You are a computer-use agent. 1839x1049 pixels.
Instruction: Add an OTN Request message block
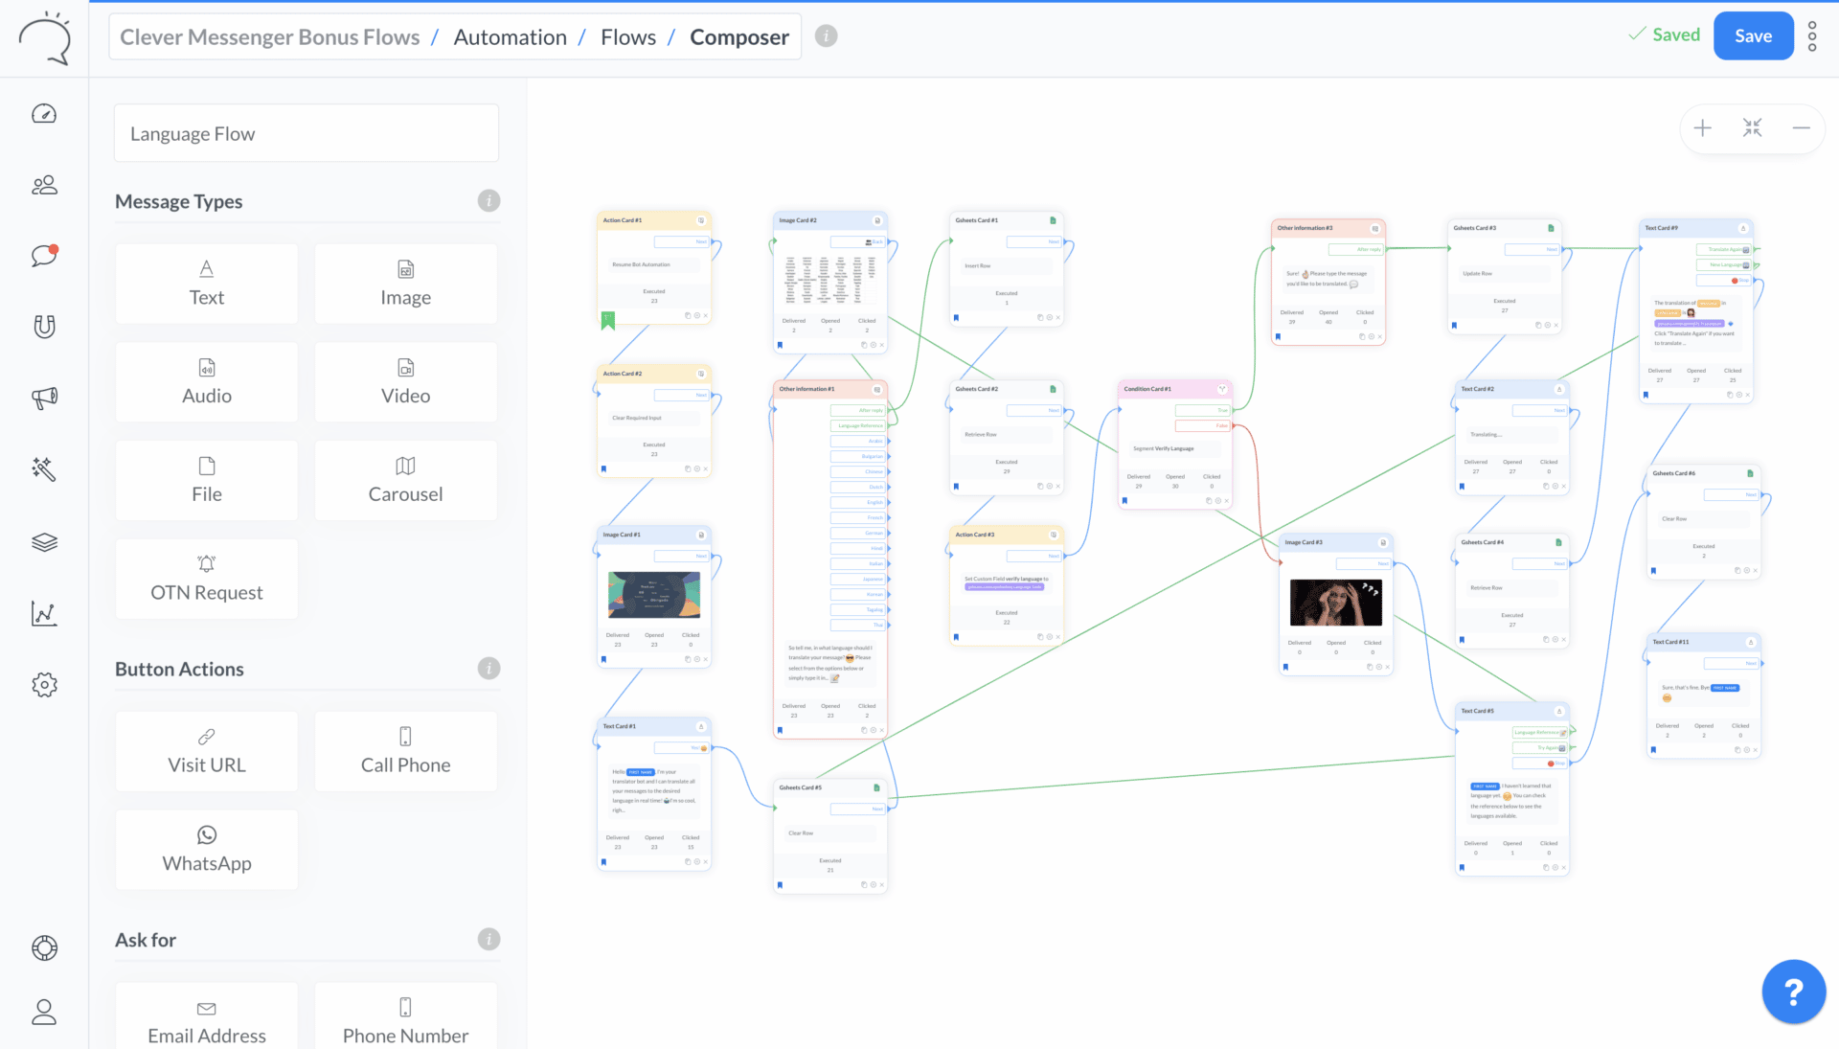click(x=206, y=579)
